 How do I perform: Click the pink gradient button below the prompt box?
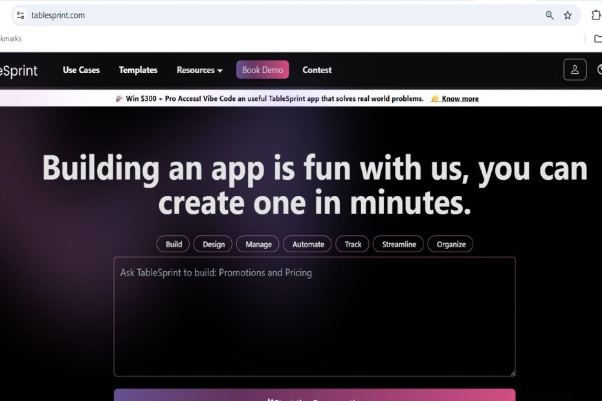[315, 395]
